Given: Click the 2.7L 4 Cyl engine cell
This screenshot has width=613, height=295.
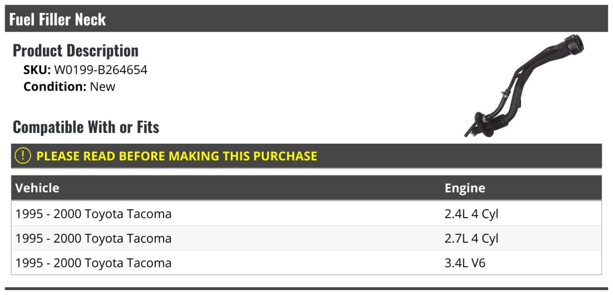Looking at the screenshot, I should tap(471, 238).
